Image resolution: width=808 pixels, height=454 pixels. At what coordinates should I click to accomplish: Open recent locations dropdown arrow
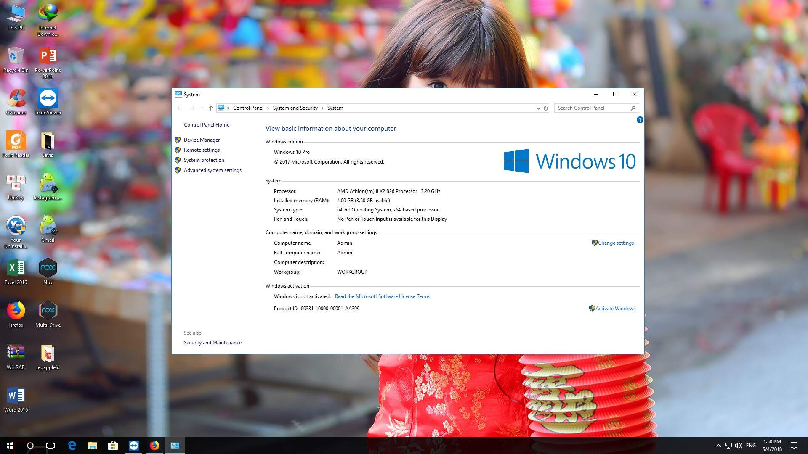point(202,108)
